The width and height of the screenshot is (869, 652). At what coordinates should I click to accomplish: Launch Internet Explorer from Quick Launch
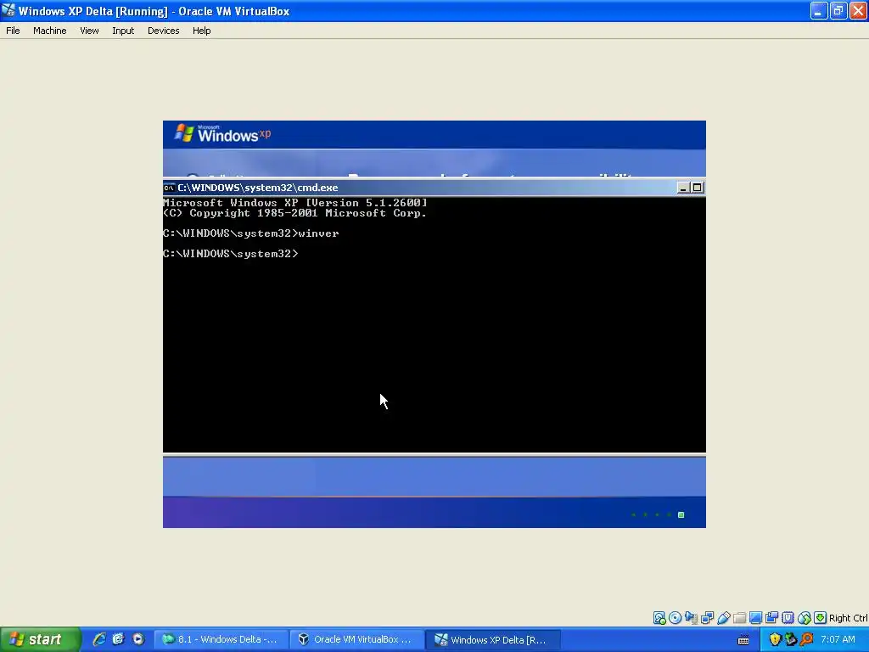point(99,639)
